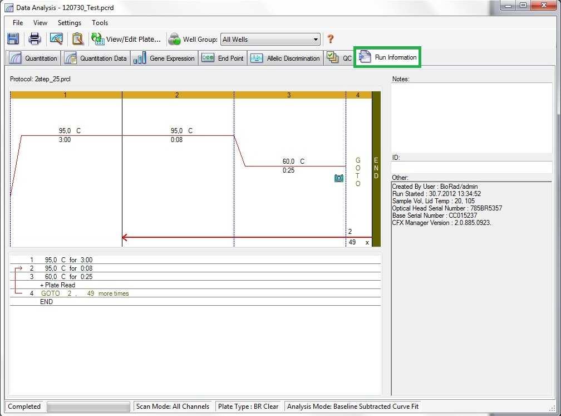
Task: Click inside the Notes text box
Action: click(x=471, y=118)
